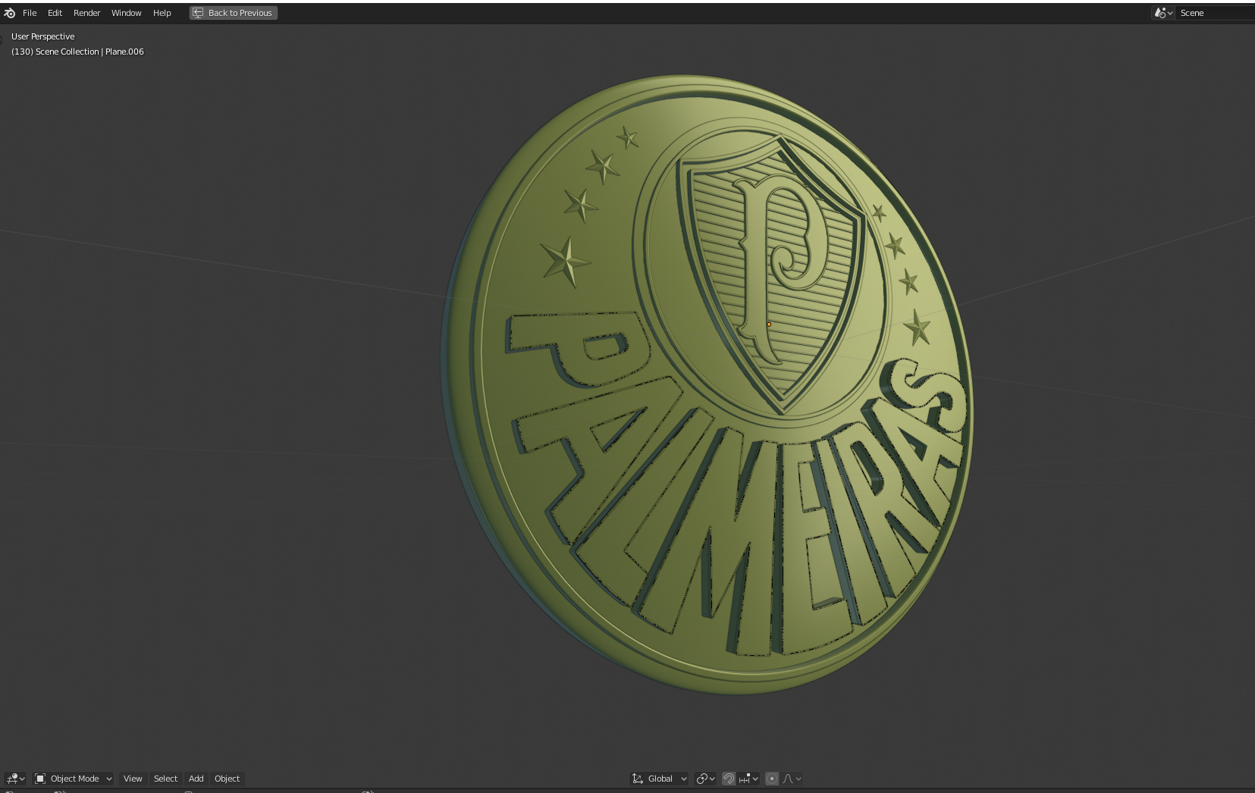1255x793 pixels.
Task: Open the Help menu
Action: pyautogui.click(x=162, y=13)
